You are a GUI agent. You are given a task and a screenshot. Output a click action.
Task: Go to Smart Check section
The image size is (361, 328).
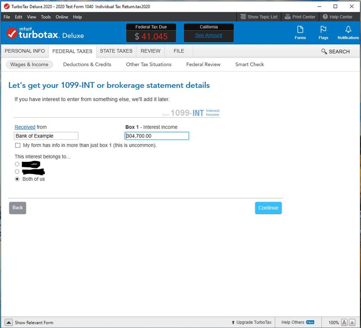click(250, 64)
